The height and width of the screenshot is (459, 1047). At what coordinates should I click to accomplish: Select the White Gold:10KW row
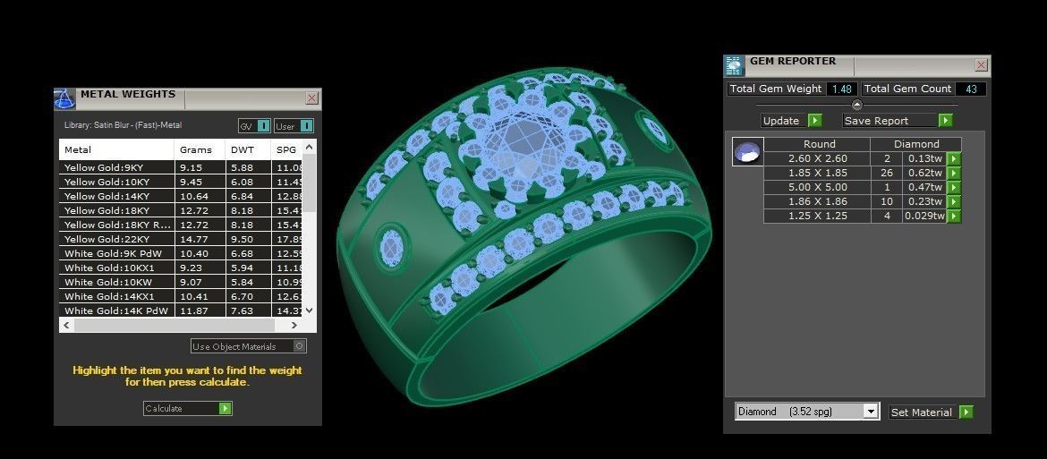(181, 282)
